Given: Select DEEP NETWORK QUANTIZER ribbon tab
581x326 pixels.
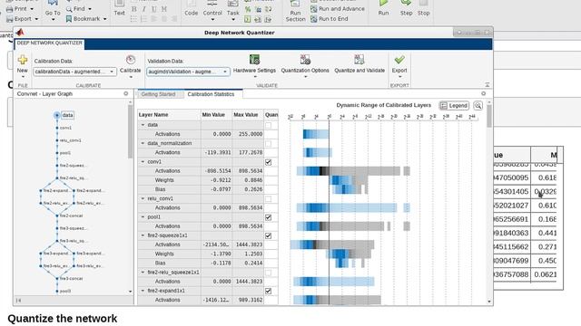Looking at the screenshot, I should (50, 43).
